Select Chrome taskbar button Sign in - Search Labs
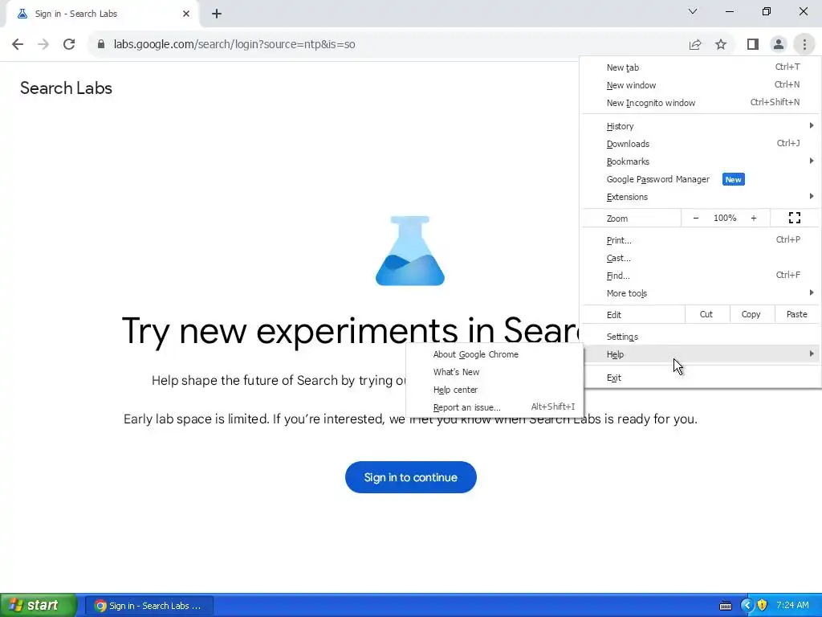Screen dimensions: 822x617 pyautogui.click(x=149, y=606)
